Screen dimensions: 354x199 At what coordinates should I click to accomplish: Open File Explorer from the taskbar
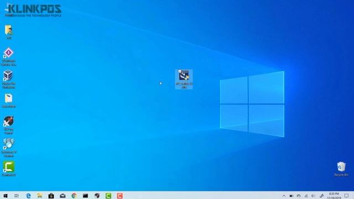coord(40,196)
